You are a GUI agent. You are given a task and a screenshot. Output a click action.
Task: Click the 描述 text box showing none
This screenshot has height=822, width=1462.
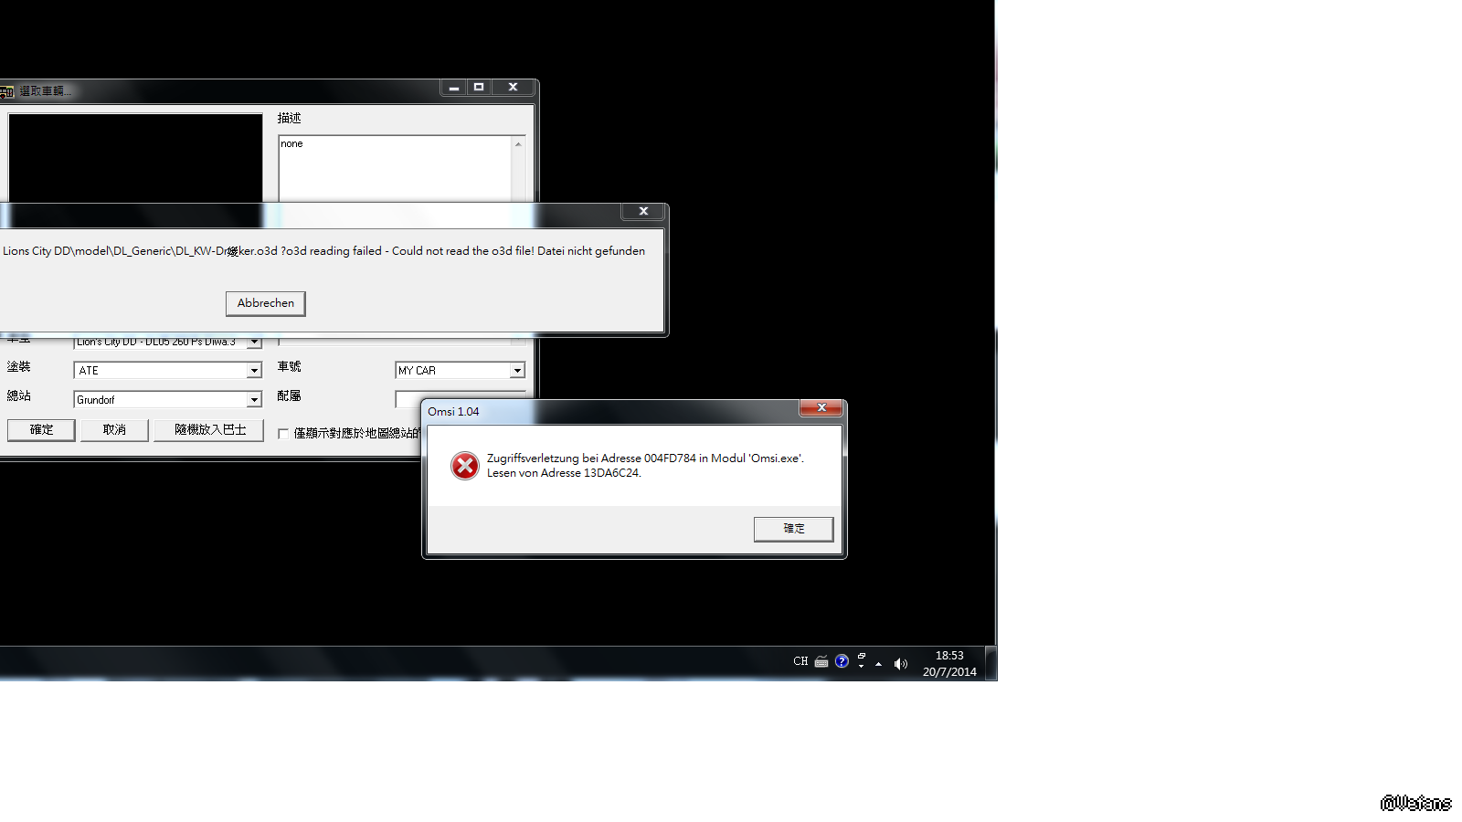click(395, 169)
